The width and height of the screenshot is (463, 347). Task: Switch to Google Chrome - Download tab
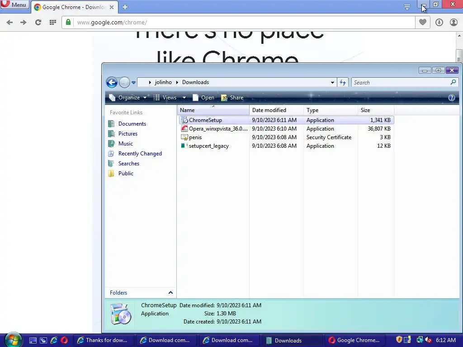click(x=75, y=7)
